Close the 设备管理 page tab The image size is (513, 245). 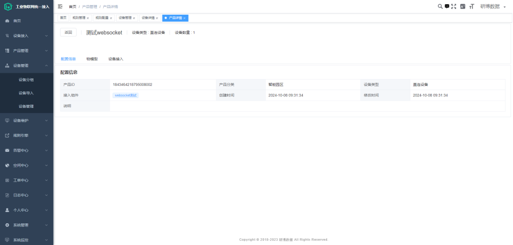point(134,19)
